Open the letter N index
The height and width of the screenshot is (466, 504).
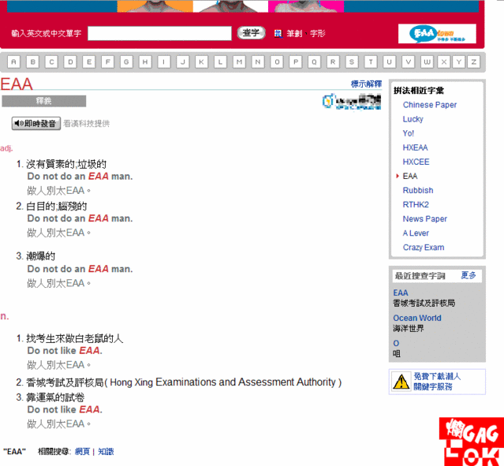(x=258, y=62)
